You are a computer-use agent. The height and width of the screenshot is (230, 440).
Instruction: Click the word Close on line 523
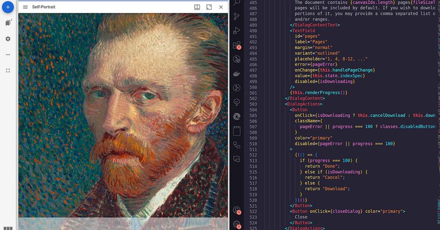pos(301,217)
